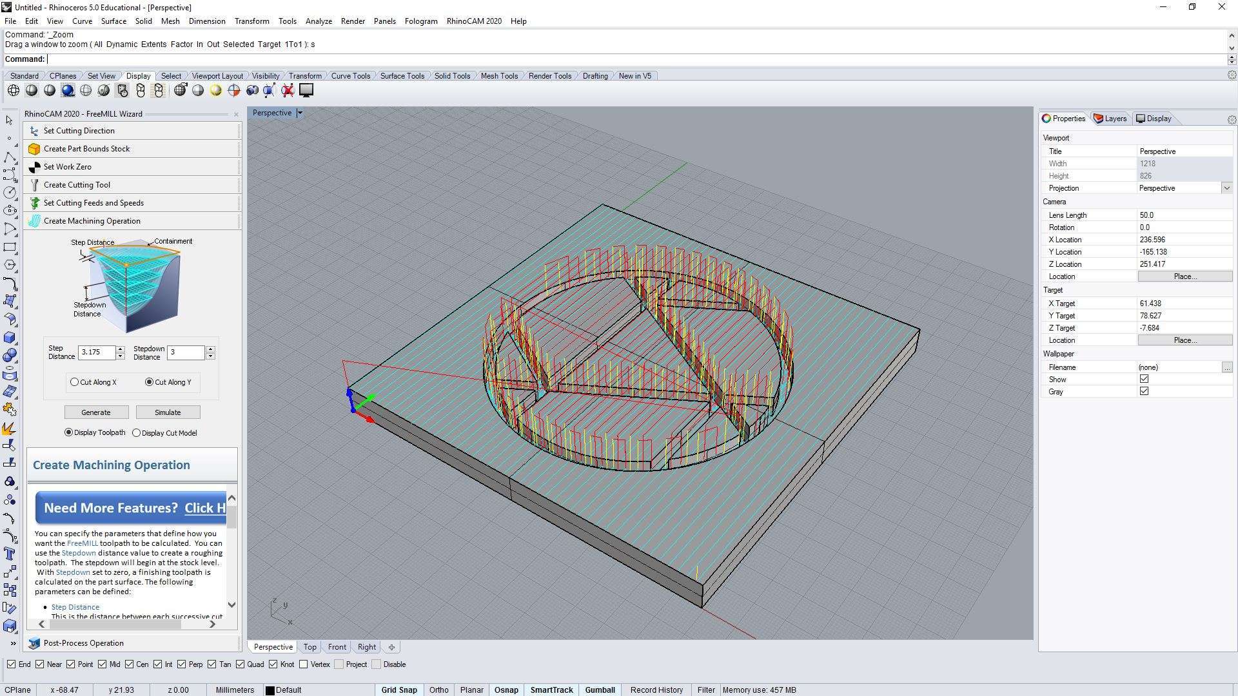Viewport: 1238px width, 696px height.
Task: Enable the Project osnap checkbox
Action: click(339, 664)
